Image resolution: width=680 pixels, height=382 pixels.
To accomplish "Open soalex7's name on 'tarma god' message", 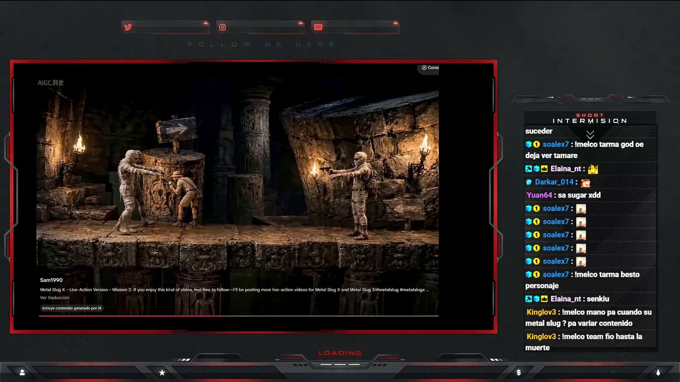I will 556,144.
